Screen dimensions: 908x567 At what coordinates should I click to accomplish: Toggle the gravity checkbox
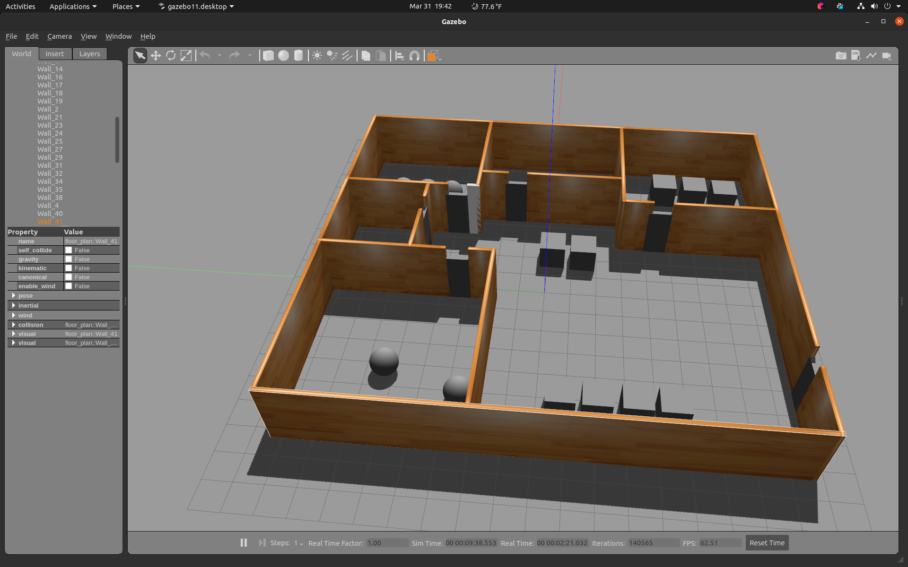pos(69,259)
